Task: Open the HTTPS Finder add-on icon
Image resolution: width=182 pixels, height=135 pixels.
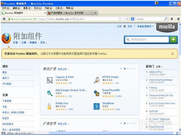Action: point(97,80)
